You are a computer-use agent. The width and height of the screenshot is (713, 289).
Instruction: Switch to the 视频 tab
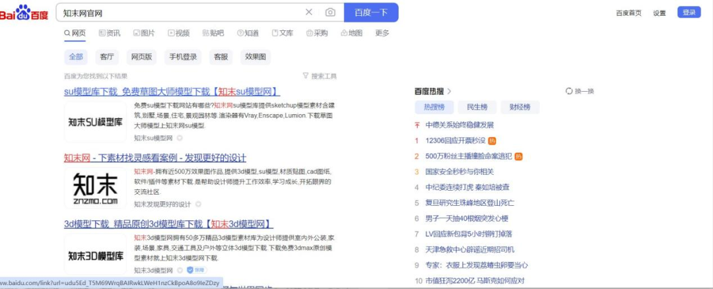(179, 33)
